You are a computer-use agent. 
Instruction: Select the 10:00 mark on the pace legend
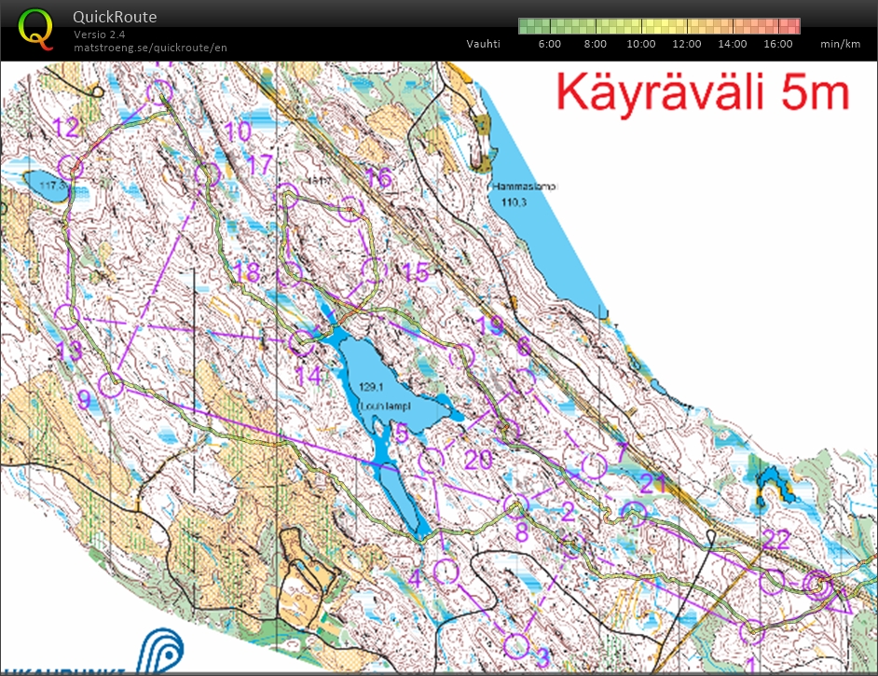coord(641,44)
